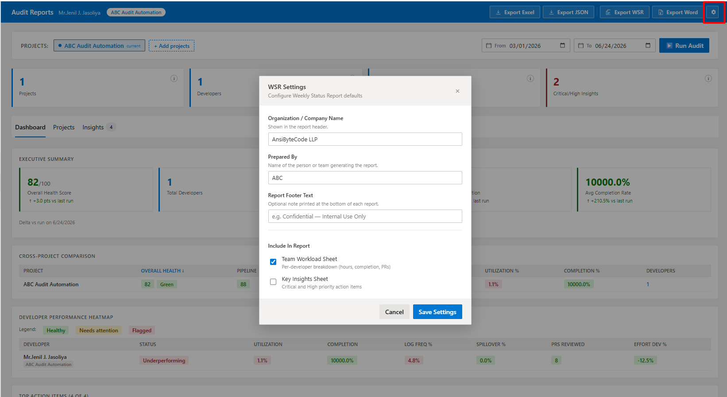Click PRS REVIEWED column header

[568, 344]
